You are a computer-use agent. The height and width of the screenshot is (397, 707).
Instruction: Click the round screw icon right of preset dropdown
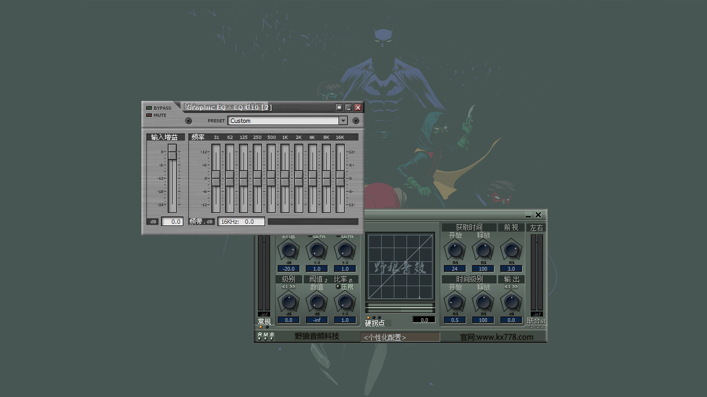coord(356,121)
